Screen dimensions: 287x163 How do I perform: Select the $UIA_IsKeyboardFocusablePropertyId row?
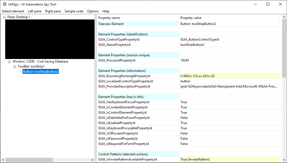(x=188, y=128)
